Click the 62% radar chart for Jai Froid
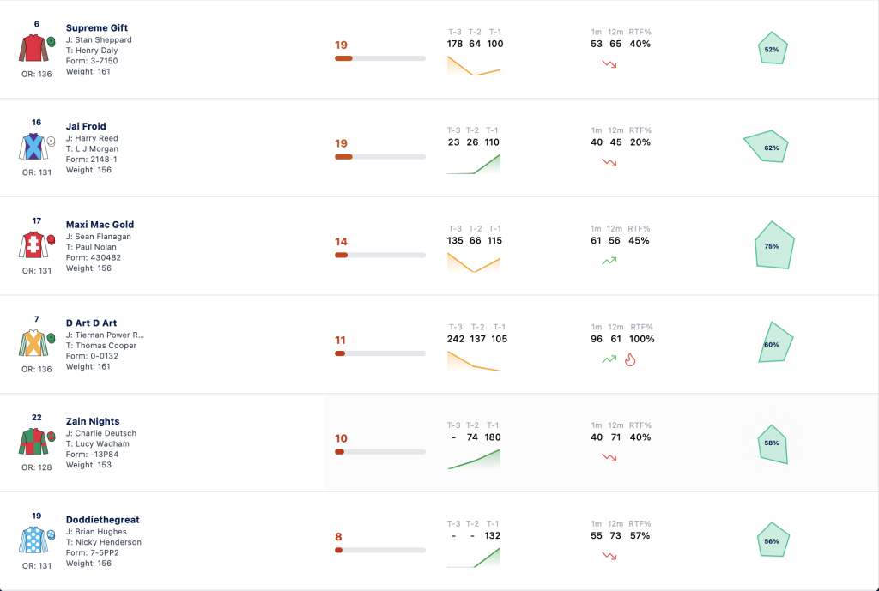The height and width of the screenshot is (591, 879). click(x=767, y=147)
